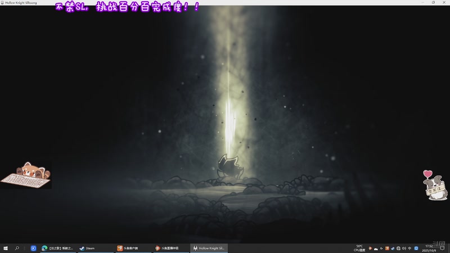The height and width of the screenshot is (253, 450).
Task: Minimize the Hollow Knight Silksong window
Action: click(423, 2)
